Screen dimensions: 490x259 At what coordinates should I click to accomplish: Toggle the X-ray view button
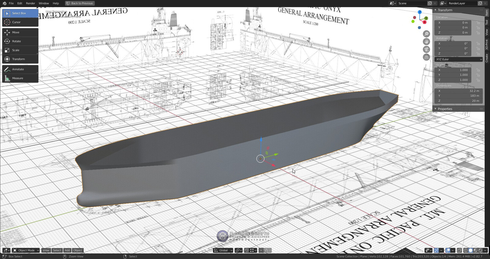pyautogui.click(x=459, y=250)
